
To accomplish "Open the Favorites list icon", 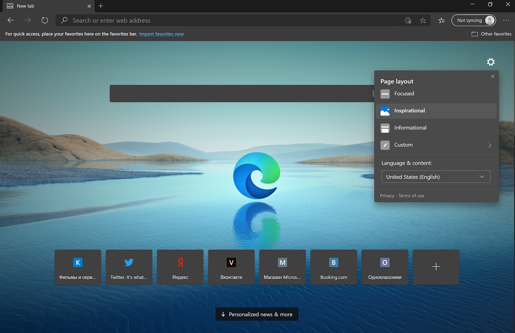I will 442,20.
